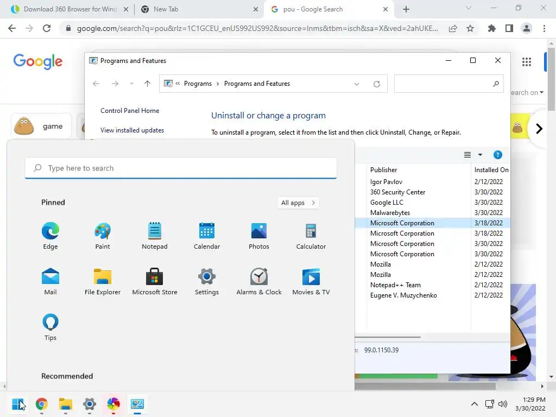Open File Explorer from the taskbar

click(66, 404)
